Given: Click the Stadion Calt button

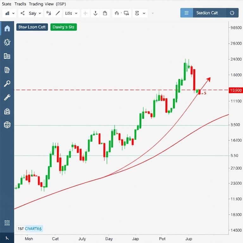Looking at the screenshot, I should tap(207, 13).
